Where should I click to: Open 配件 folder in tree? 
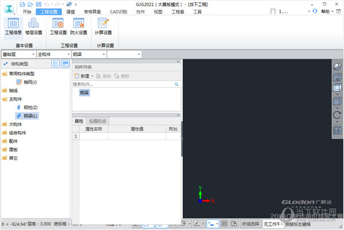[10, 141]
